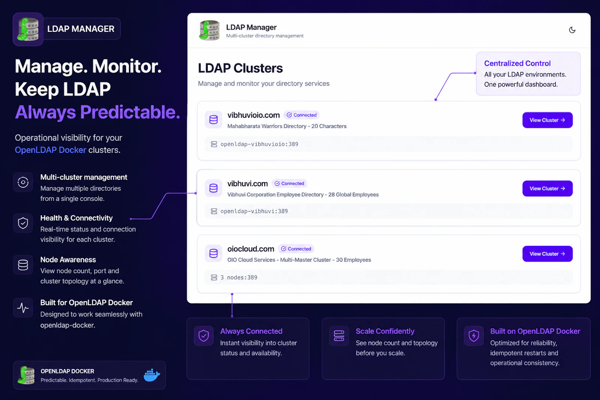
Task: Click the Centralized Control callout heading
Action: [517, 63]
